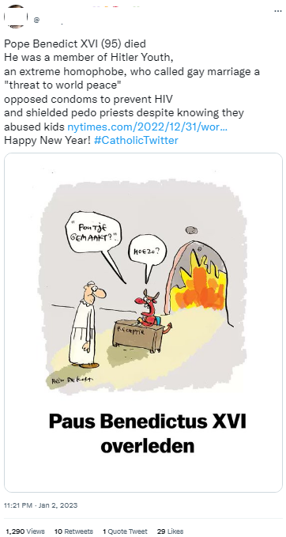Screen dimensions: 286x537
Task: Show the 1,290 Views stat
Action: (25, 531)
